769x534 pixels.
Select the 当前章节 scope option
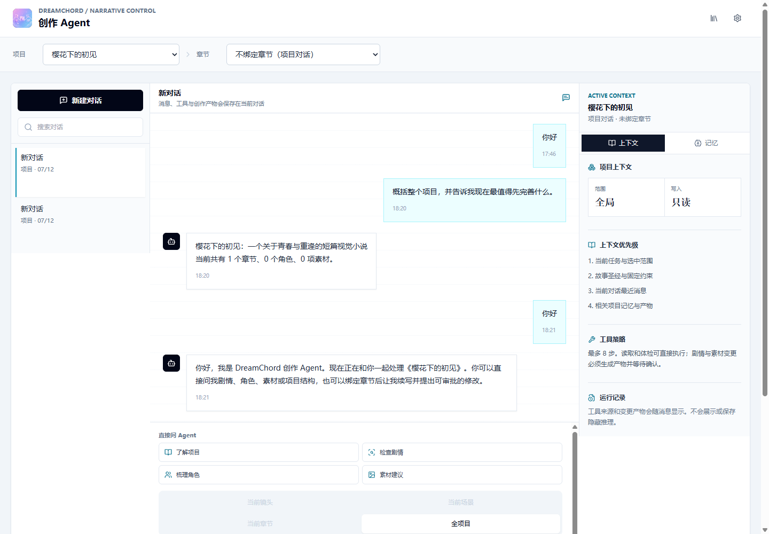point(260,524)
